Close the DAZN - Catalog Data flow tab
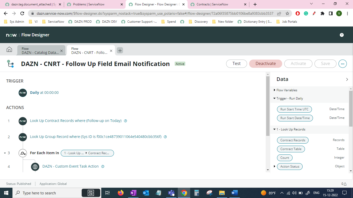 [x=62, y=51]
